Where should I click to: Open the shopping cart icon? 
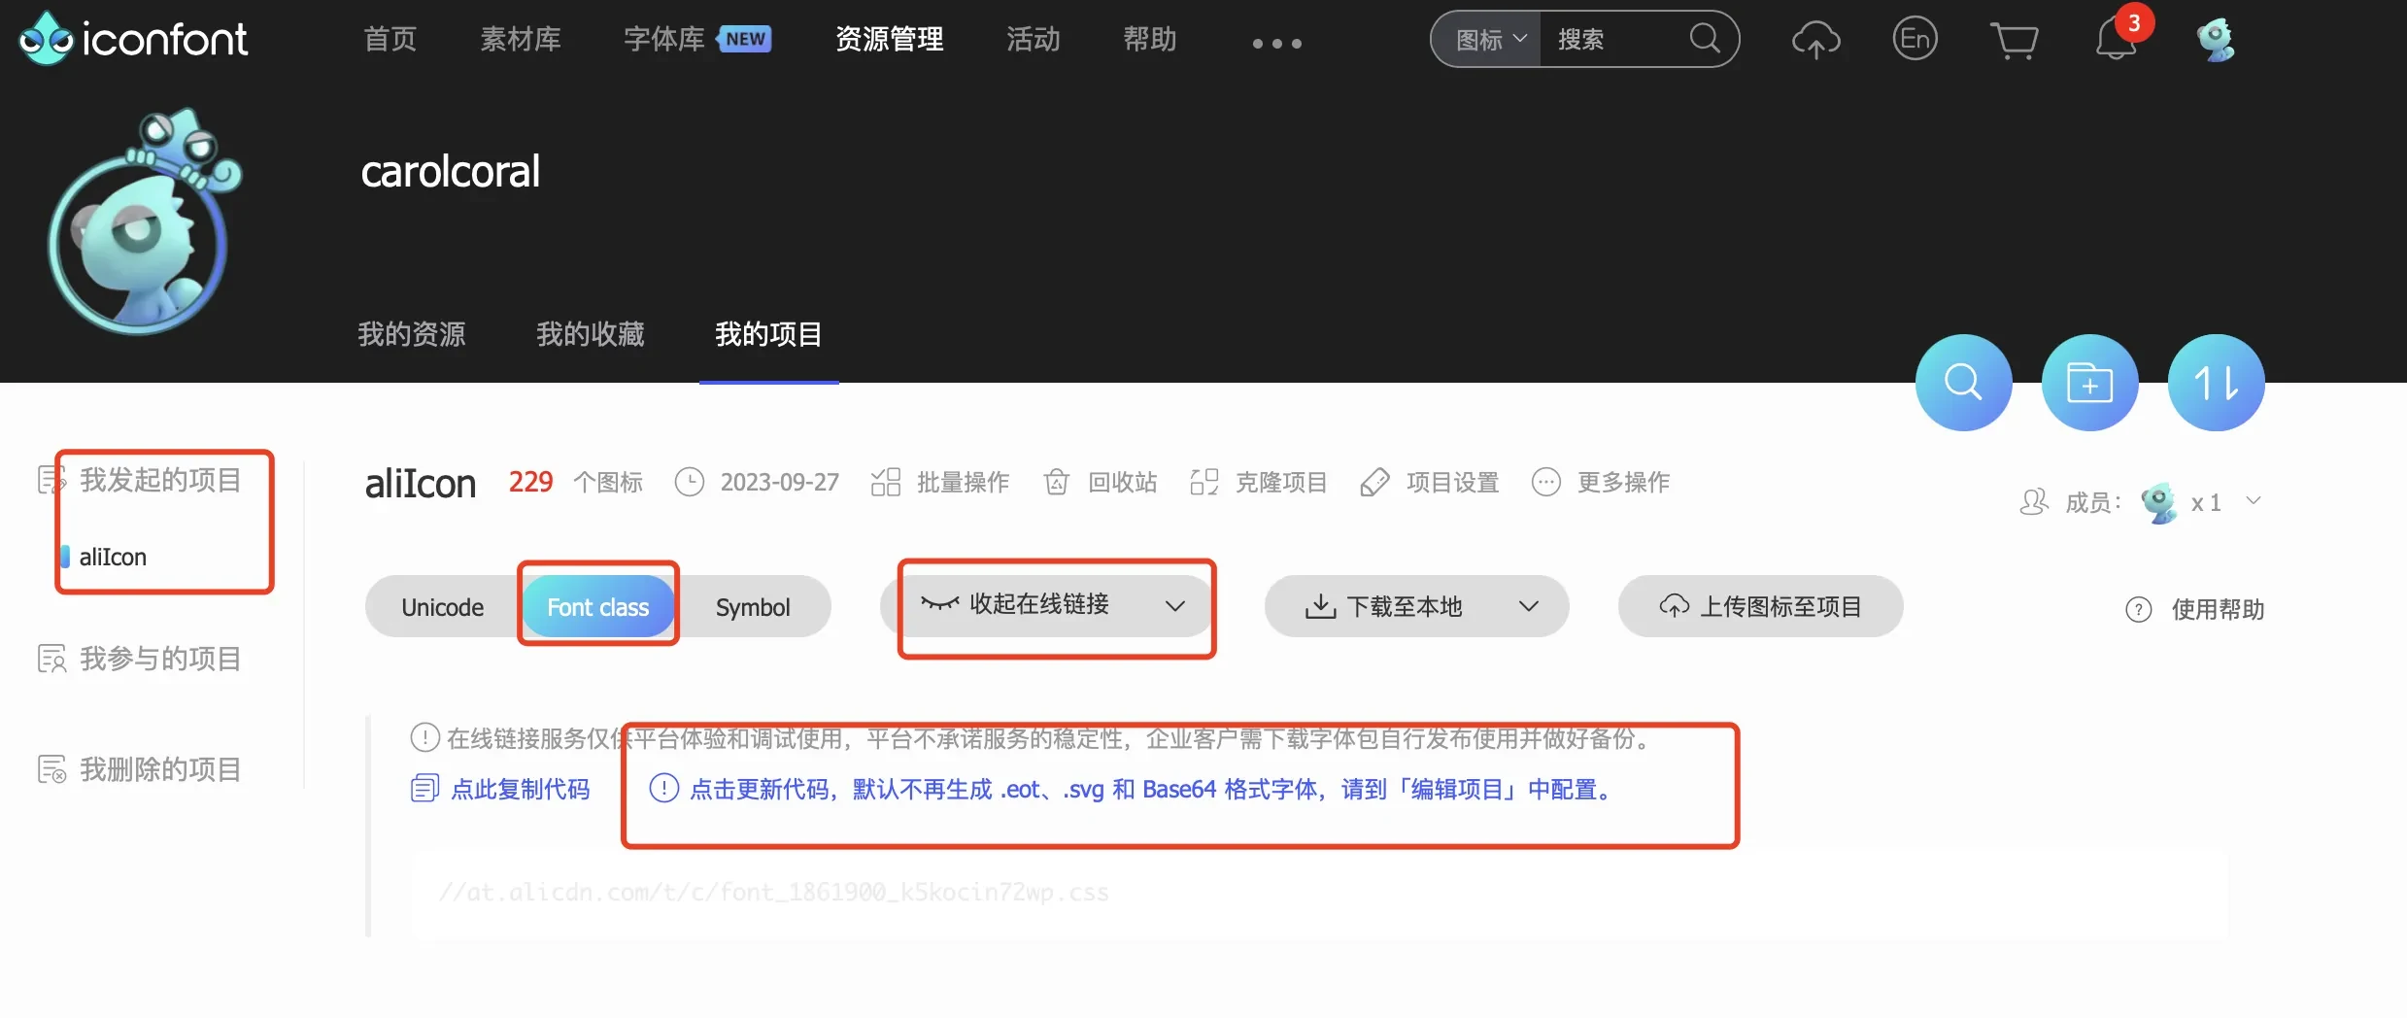pyautogui.click(x=2015, y=40)
